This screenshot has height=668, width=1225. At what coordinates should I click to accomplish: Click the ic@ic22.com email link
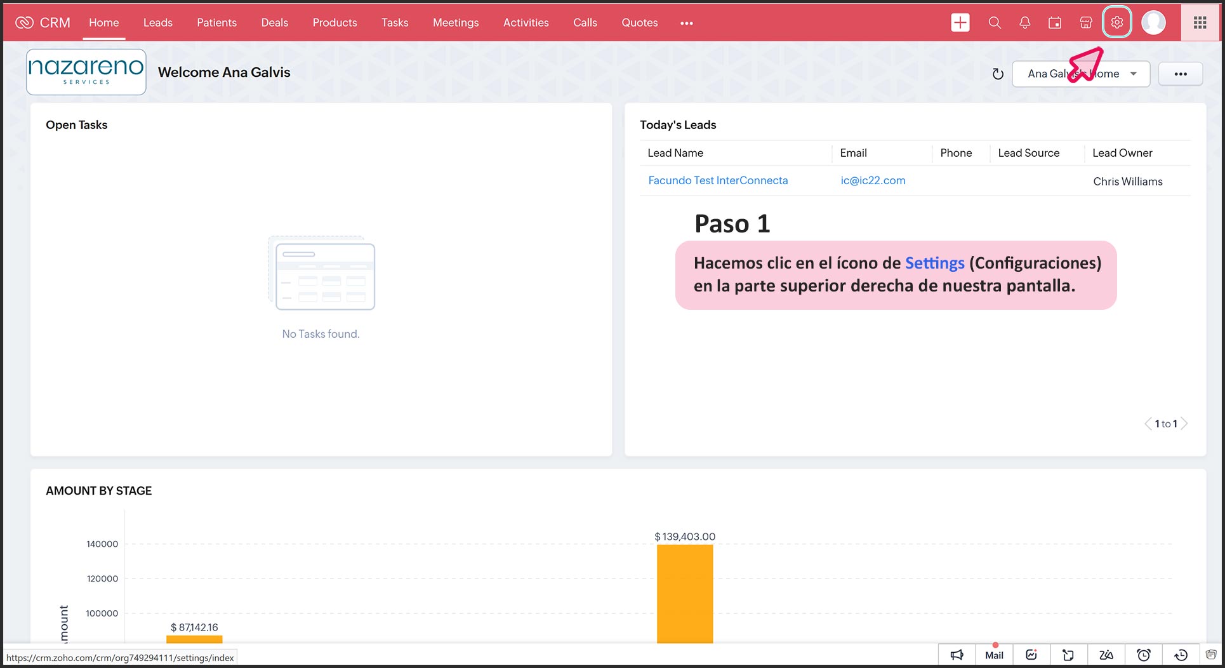tap(873, 181)
